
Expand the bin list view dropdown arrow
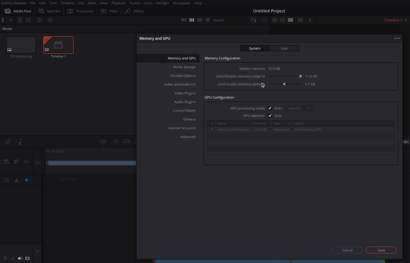tap(11, 20)
